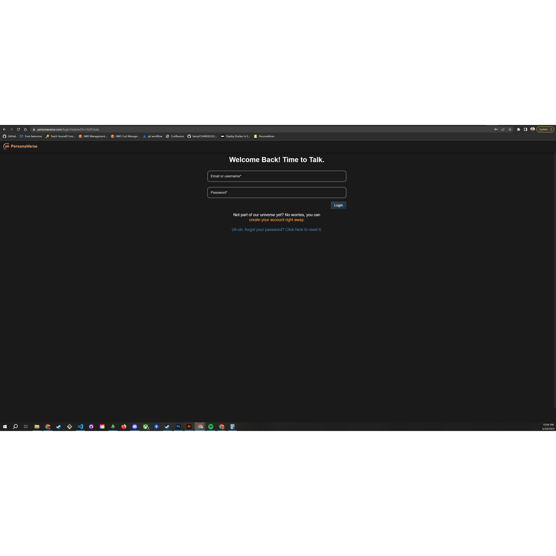
Task: Toggle the browser side panel icon
Action: click(x=526, y=129)
